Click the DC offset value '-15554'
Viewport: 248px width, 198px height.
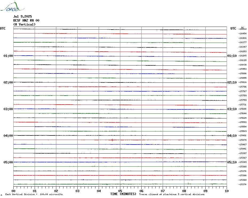(x=242, y=127)
